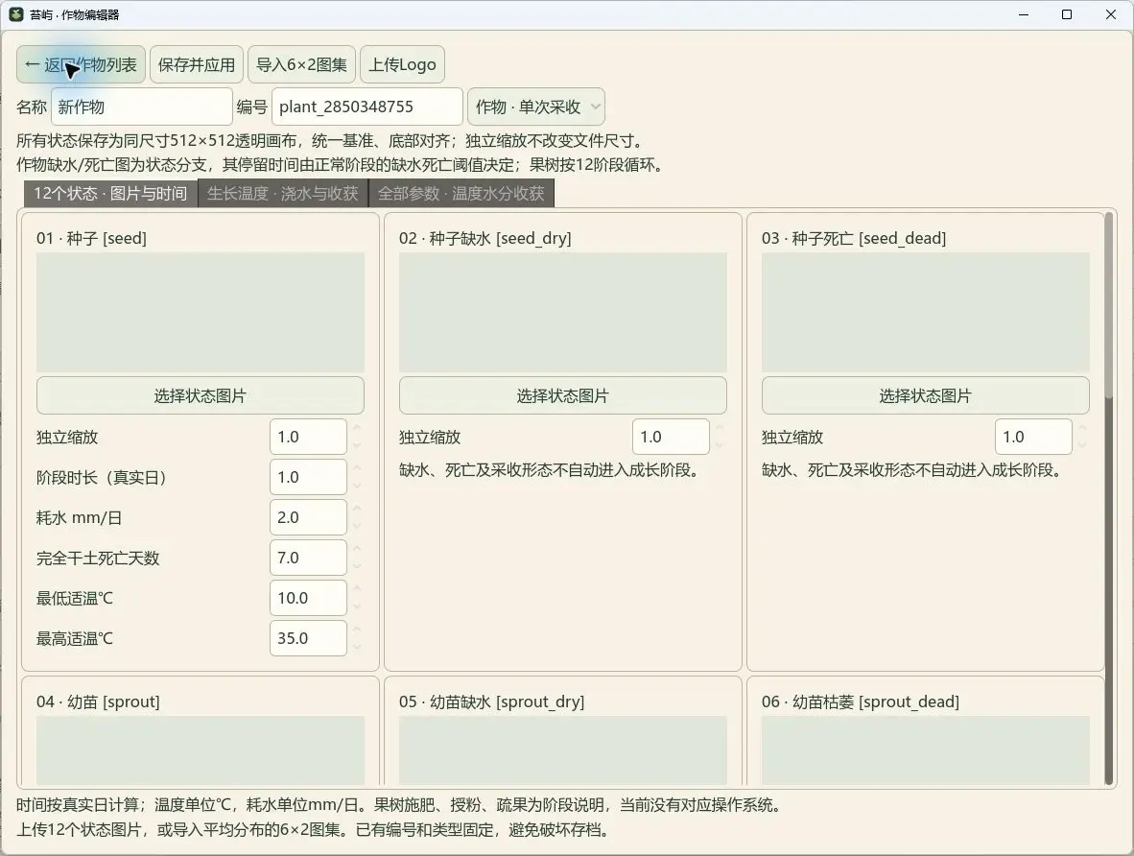Decrease the 最高适温℃ value
1134x856 pixels.
point(357,647)
